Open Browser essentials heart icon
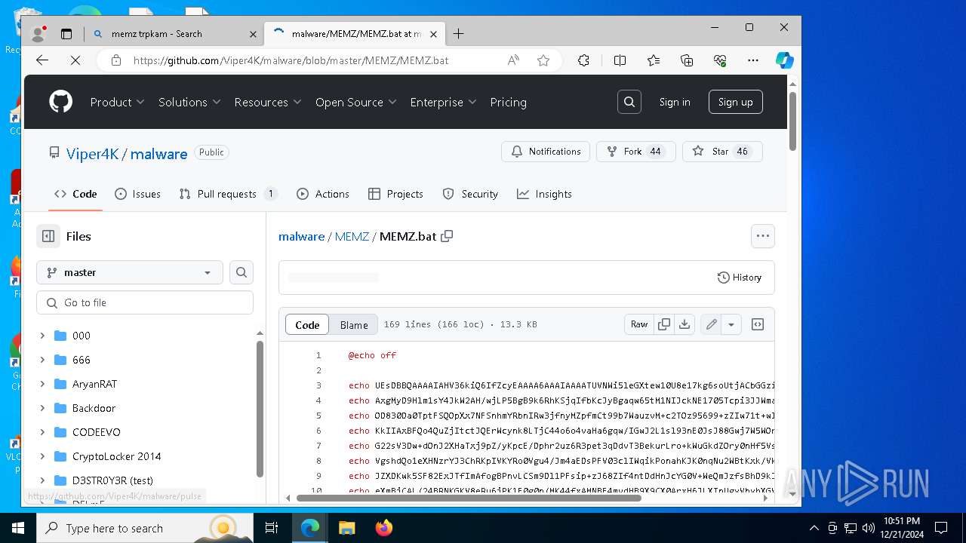This screenshot has width=966, height=543. pos(720,60)
